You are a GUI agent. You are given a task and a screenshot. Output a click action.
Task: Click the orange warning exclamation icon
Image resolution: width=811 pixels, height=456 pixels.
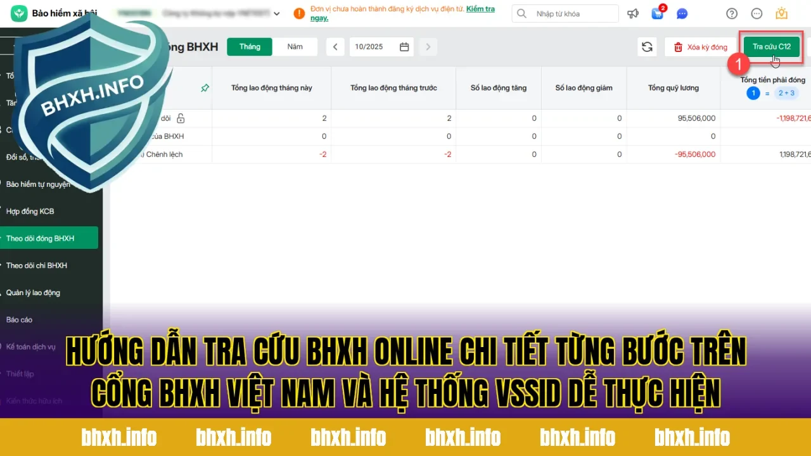(299, 13)
